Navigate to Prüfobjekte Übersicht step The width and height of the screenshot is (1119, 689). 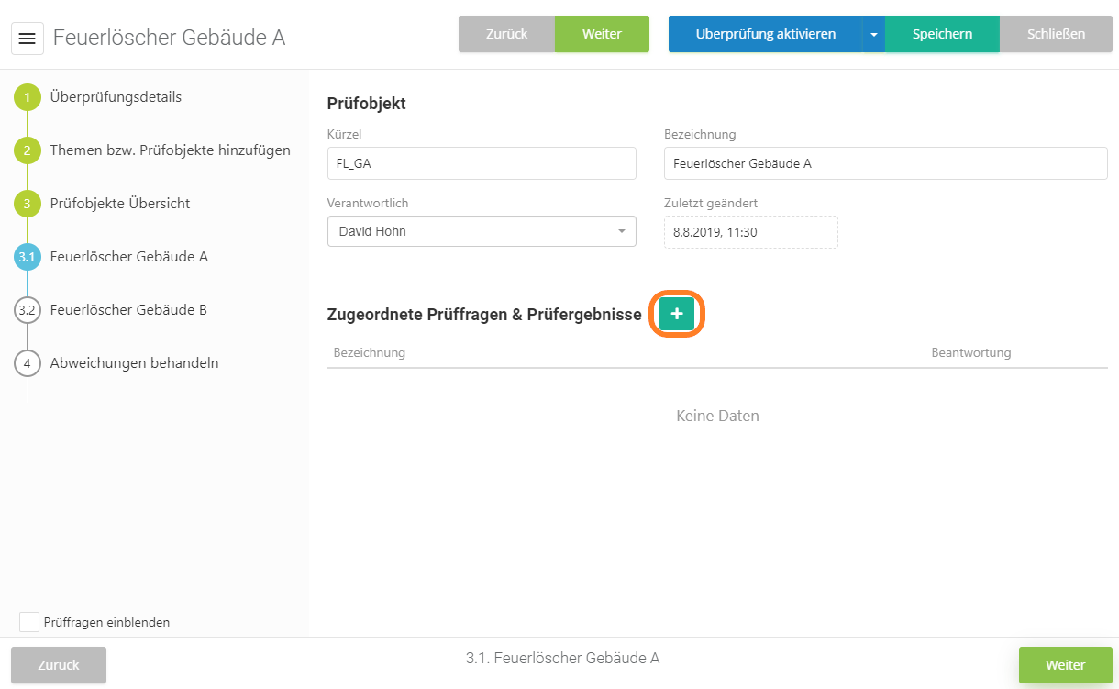[120, 204]
